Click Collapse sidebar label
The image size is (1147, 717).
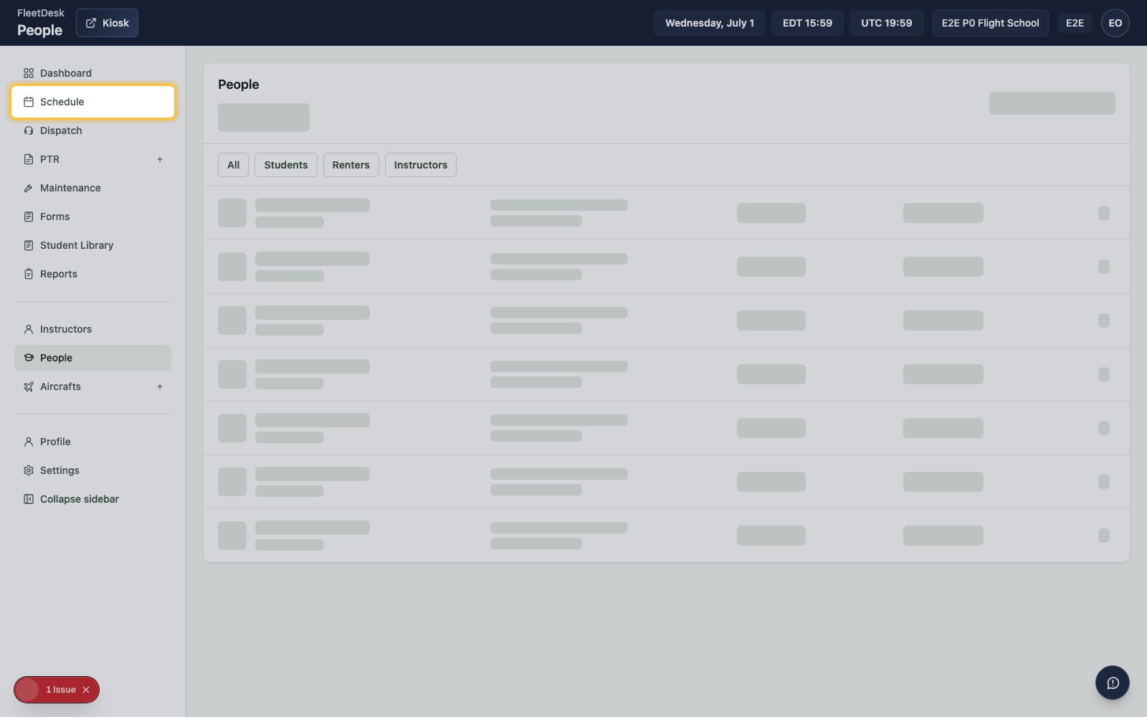point(80,499)
